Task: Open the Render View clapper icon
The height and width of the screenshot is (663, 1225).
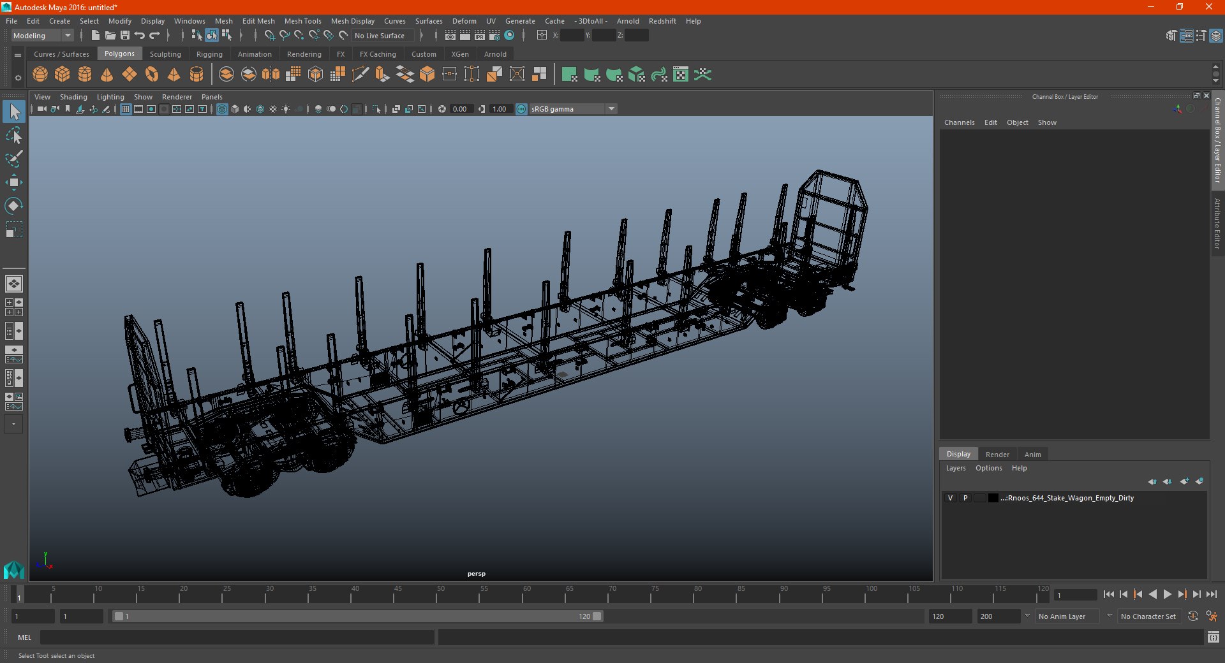Action: click(450, 36)
